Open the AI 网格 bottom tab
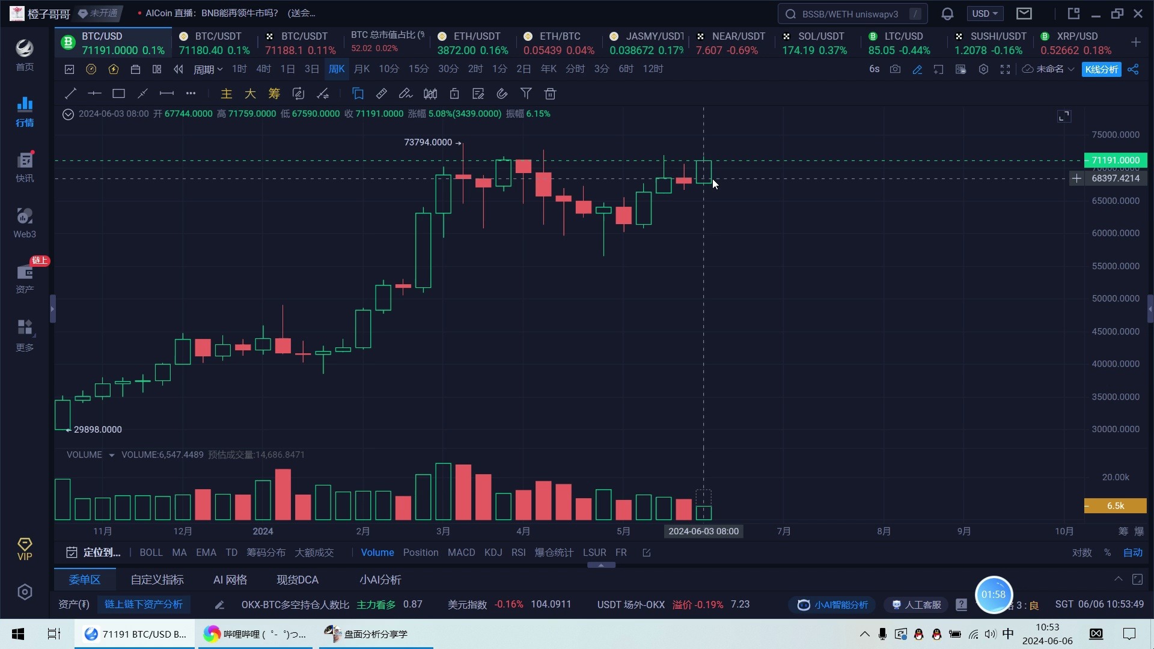 (230, 580)
